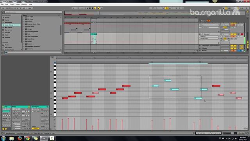
Task: Select Looper in browser list
Action: (x=30, y=44)
